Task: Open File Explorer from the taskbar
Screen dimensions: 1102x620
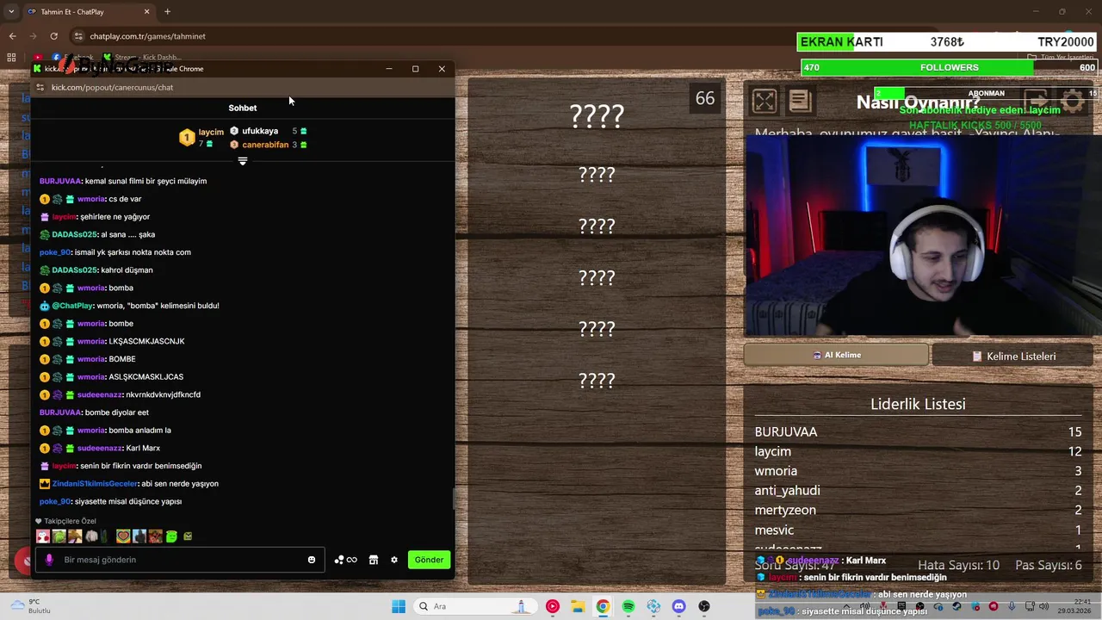Action: click(578, 606)
